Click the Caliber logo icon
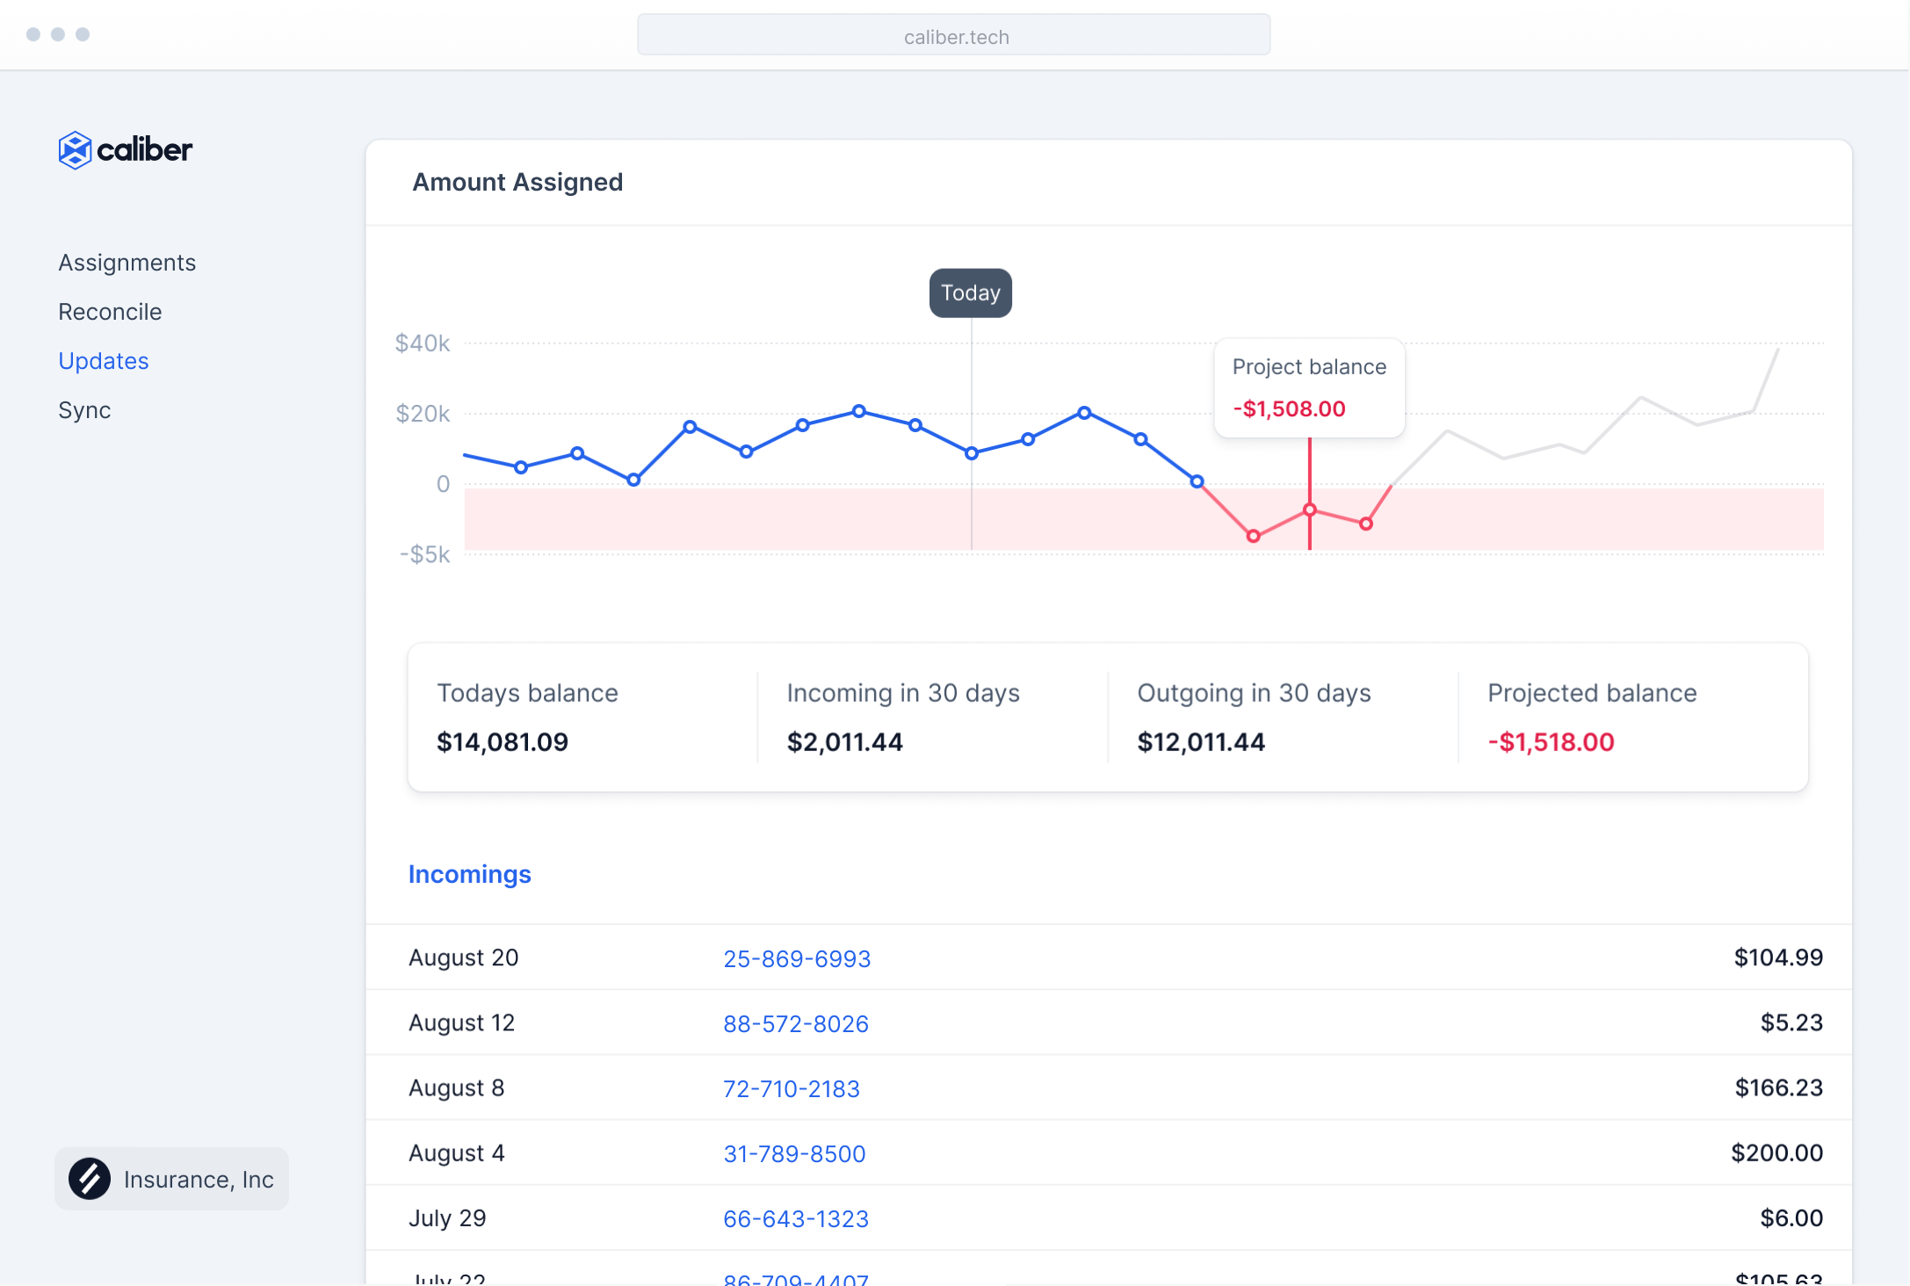The height and width of the screenshot is (1286, 1910). coord(75,150)
